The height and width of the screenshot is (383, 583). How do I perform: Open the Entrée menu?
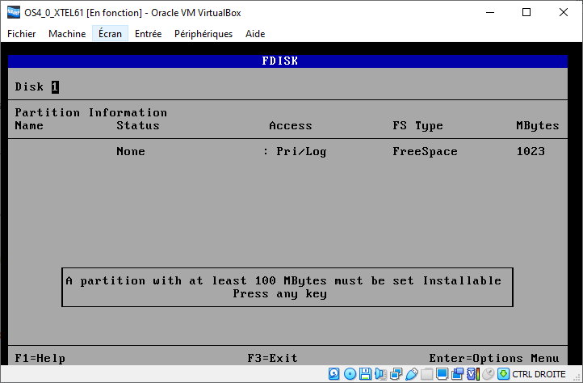148,34
